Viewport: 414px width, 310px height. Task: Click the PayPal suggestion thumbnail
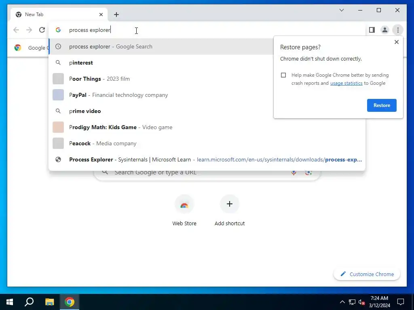tap(58, 95)
